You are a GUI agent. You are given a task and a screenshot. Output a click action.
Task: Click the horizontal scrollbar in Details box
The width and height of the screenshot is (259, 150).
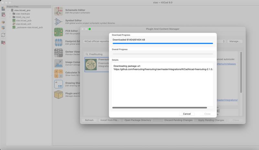pyautogui.click(x=160, y=108)
